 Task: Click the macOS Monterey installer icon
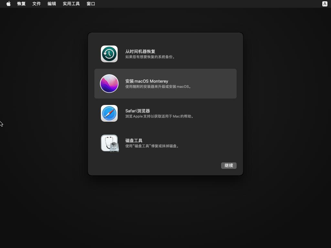(x=109, y=83)
